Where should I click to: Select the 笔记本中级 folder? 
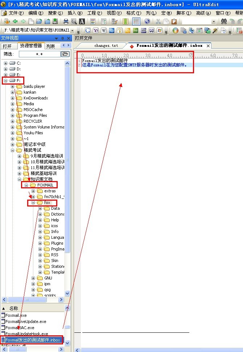tap(34, 144)
